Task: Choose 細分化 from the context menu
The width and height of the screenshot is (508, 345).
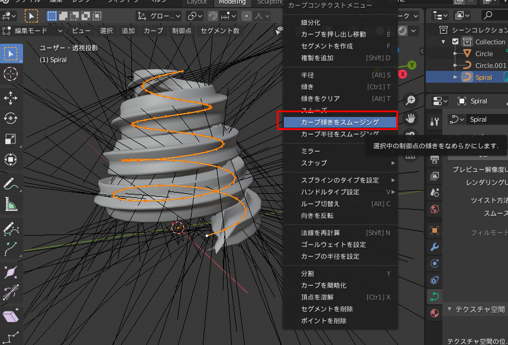Action: pos(340,22)
